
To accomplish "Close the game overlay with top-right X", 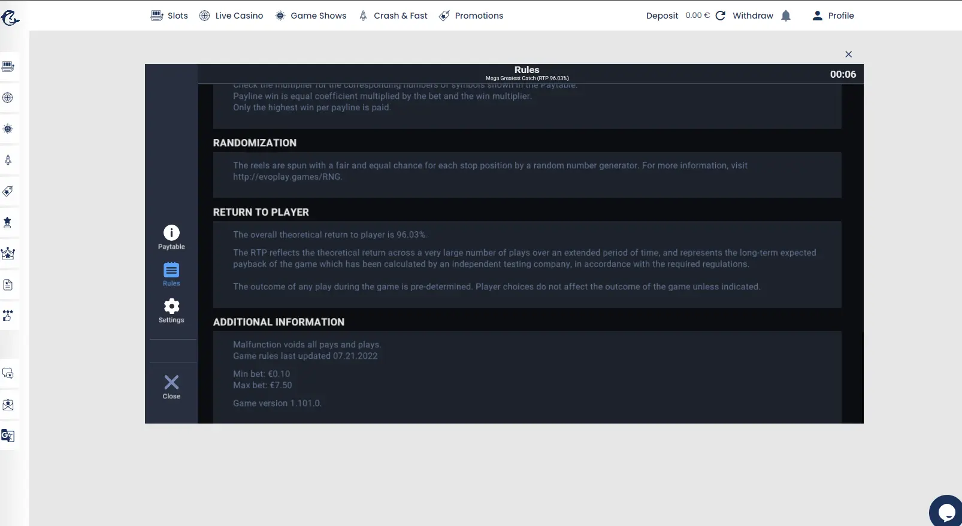I will coord(848,54).
